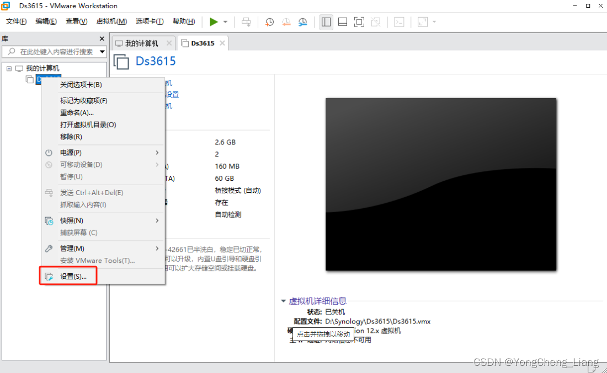Click the 自动检测 device value
Screen dimensions: 607x373
(x=228, y=214)
